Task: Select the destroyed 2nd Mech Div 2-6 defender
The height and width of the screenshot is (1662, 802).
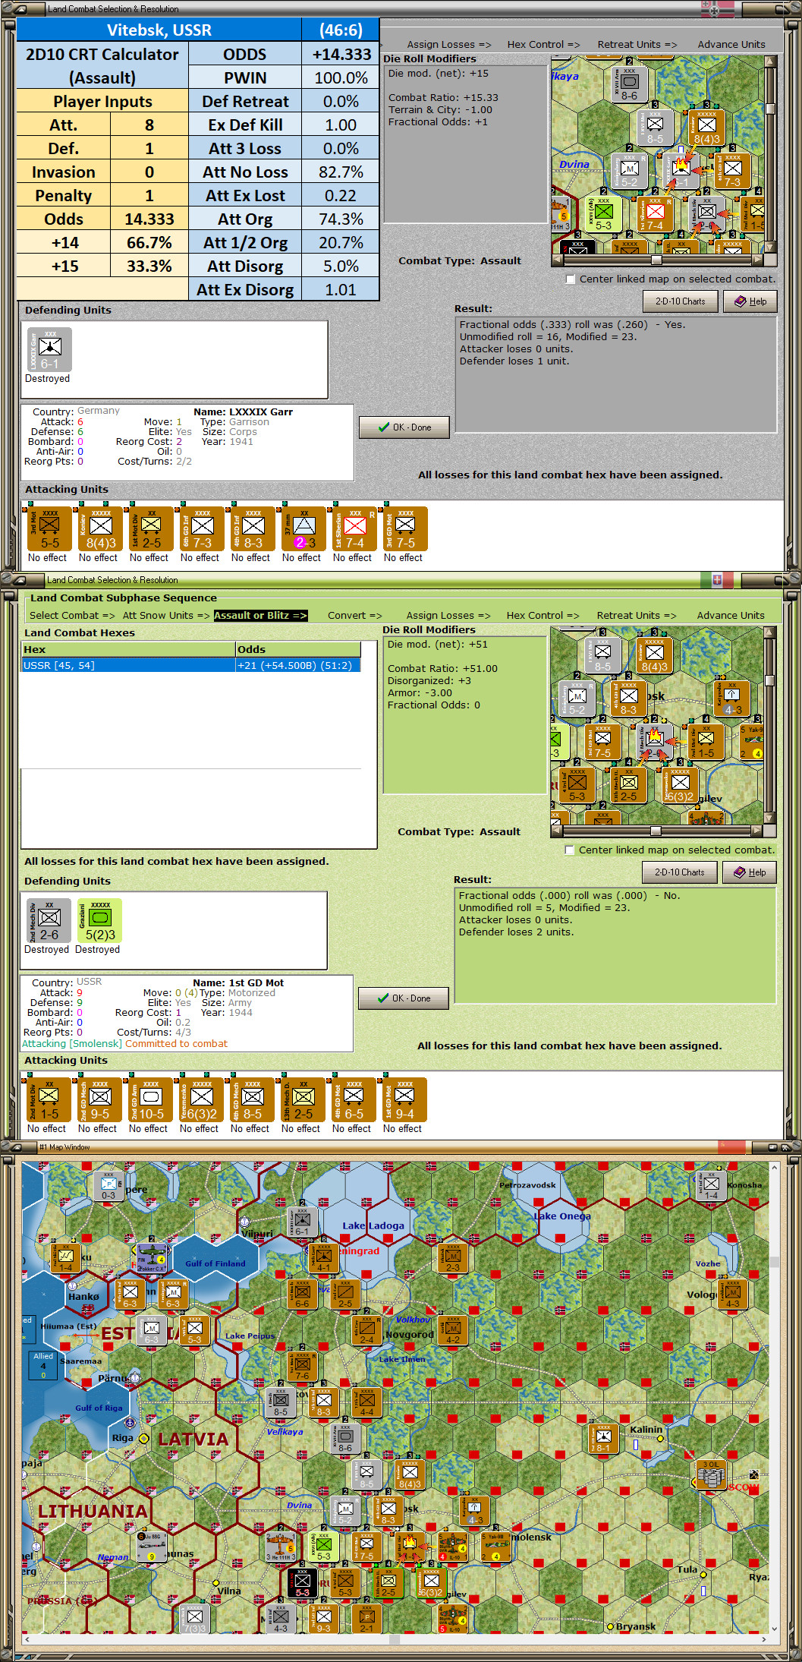Action: tap(49, 921)
